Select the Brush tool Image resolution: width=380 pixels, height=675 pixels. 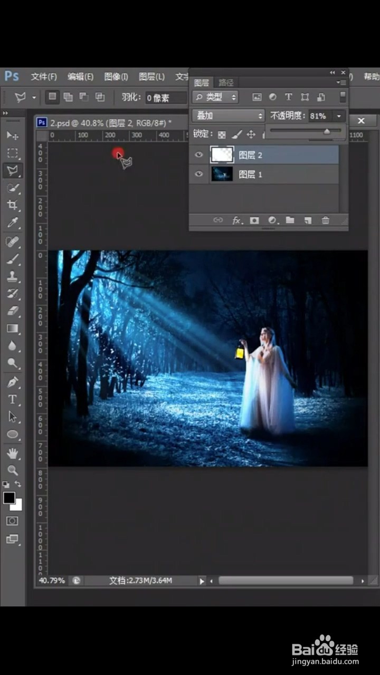[x=13, y=259]
